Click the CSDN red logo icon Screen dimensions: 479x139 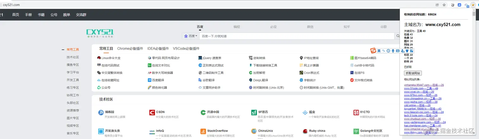(x=152, y=113)
